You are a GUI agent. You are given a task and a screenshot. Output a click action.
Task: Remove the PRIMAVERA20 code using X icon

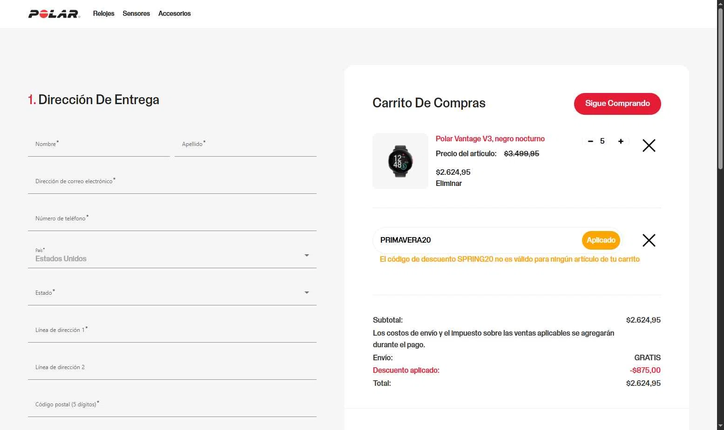(x=649, y=240)
